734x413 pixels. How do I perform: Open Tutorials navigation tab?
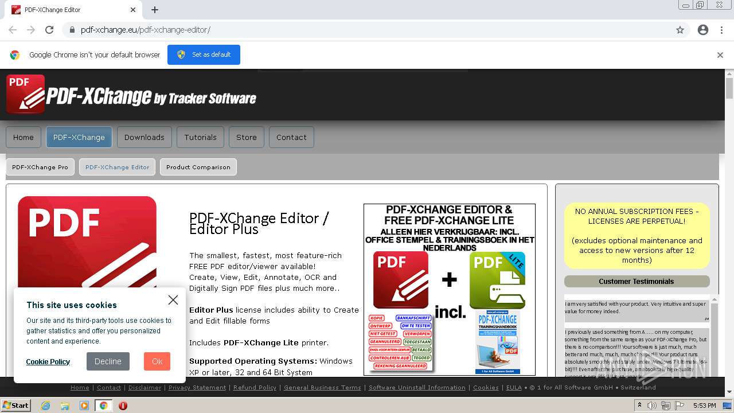[201, 137]
